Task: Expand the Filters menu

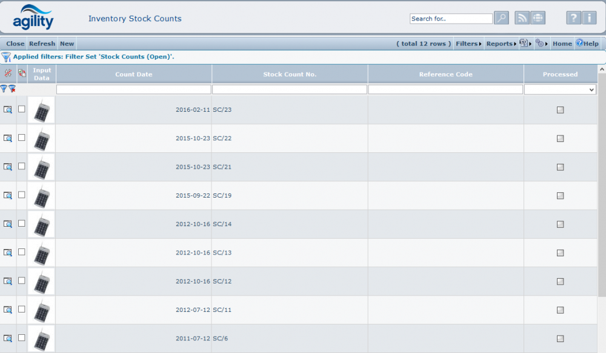Action: click(468, 44)
